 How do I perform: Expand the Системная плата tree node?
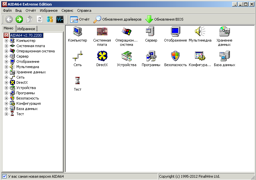(x=6, y=46)
